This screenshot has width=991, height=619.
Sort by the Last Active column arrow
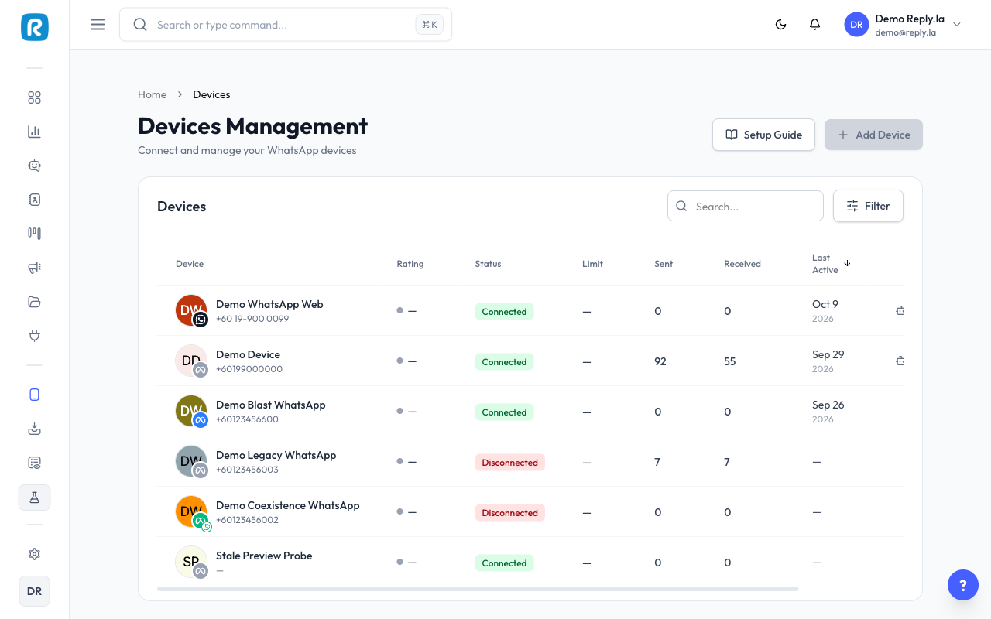(847, 263)
